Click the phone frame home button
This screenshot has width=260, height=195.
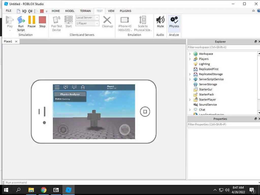tap(145, 112)
